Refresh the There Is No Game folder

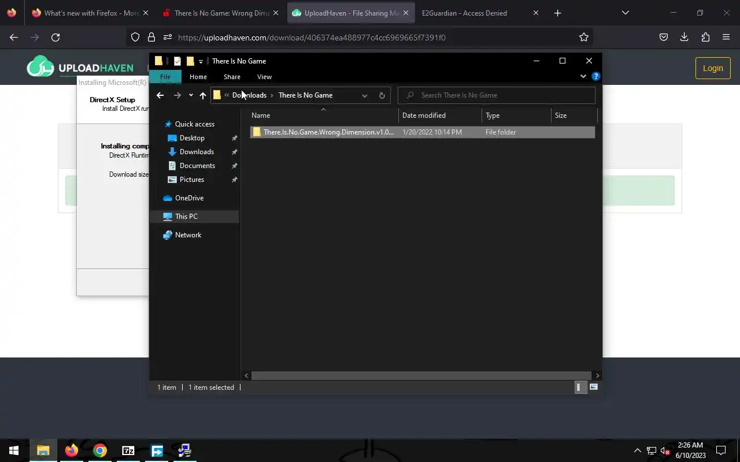coord(382,95)
